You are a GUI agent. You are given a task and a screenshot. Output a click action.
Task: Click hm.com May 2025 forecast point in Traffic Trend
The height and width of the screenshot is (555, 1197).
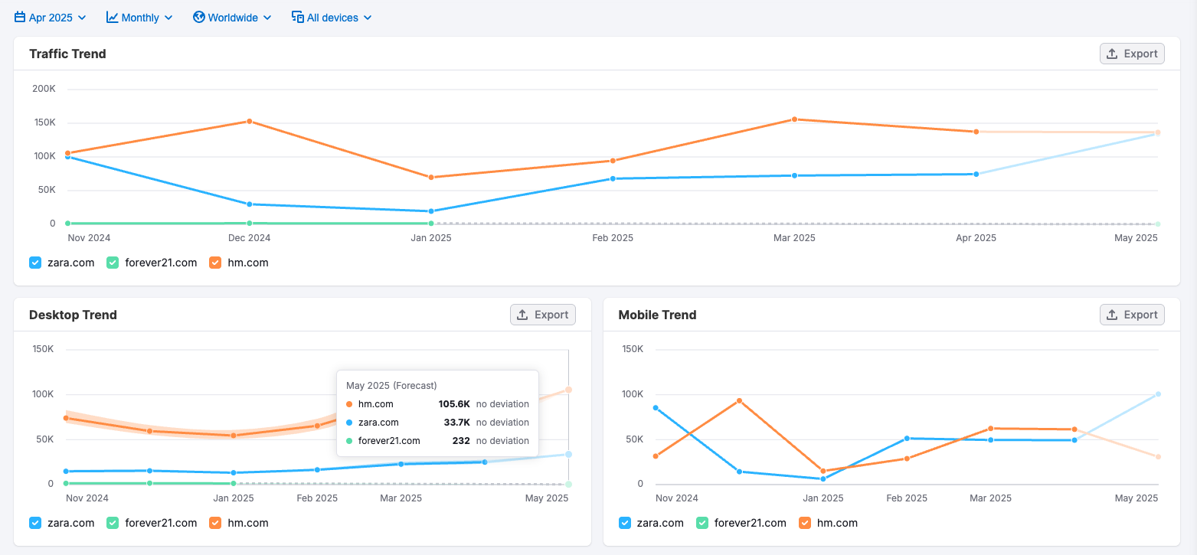click(1158, 132)
